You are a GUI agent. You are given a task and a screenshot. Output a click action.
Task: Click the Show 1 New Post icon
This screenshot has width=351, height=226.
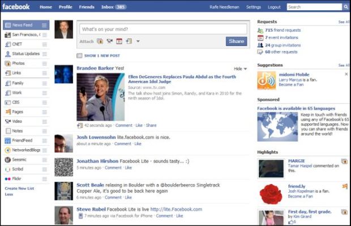coord(79,55)
